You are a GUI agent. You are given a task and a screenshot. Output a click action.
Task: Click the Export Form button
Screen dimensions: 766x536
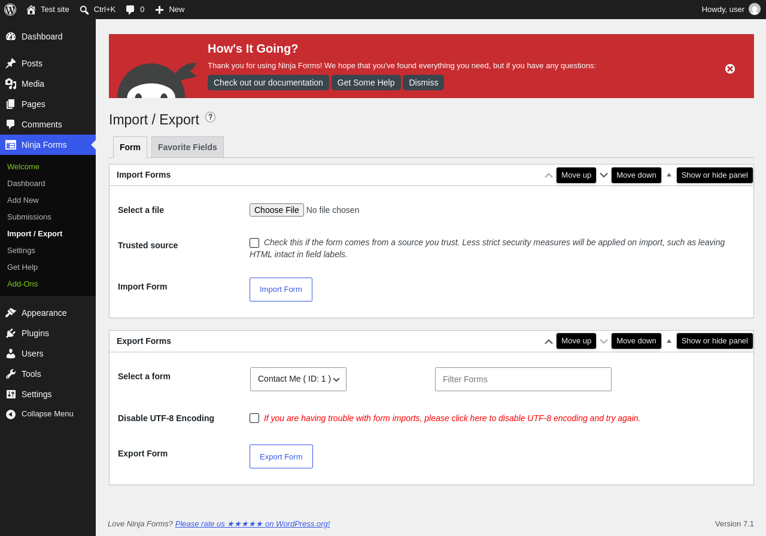point(281,456)
